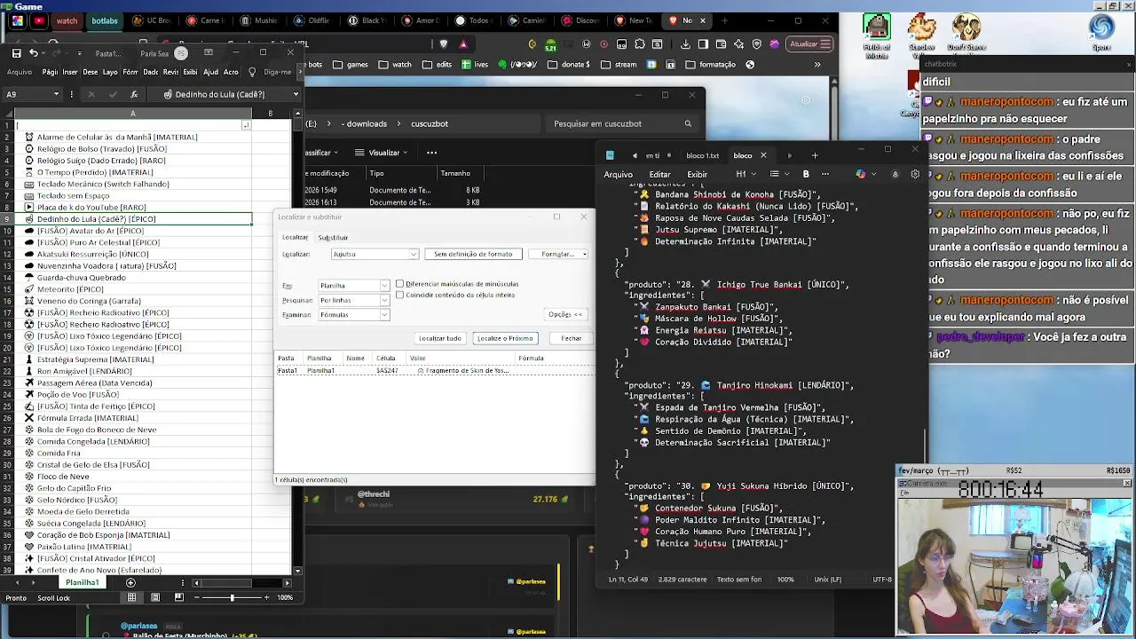1136x639 pixels.
Task: Close the bloco tab in Notepad
Action: tap(763, 155)
